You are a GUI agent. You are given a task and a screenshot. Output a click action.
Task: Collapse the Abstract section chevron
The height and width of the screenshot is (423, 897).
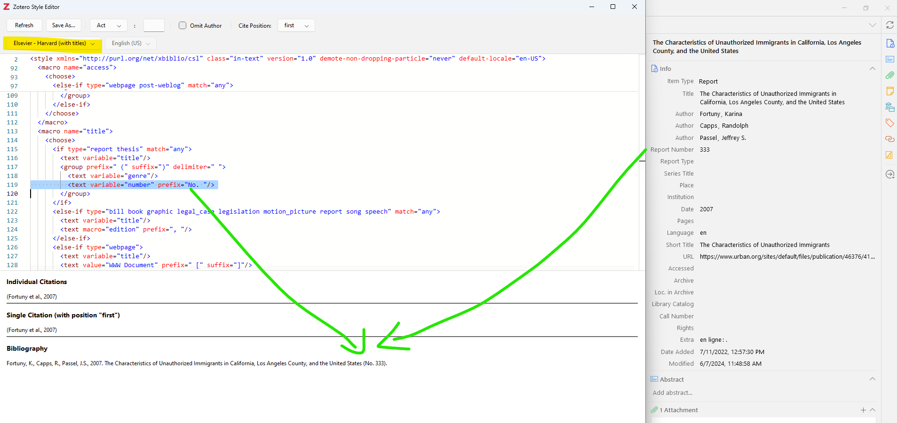[873, 379]
